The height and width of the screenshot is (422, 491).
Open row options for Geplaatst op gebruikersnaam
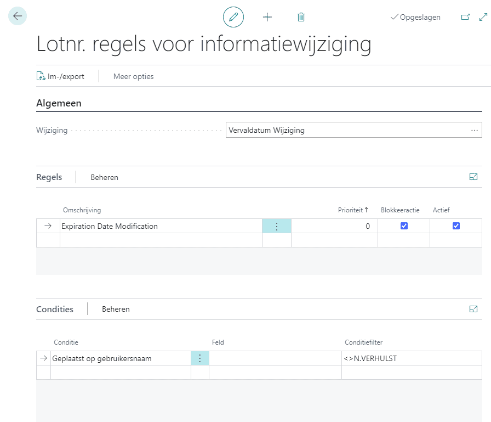tap(200, 358)
